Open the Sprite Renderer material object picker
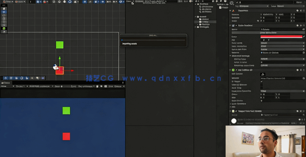 [x=304, y=53]
